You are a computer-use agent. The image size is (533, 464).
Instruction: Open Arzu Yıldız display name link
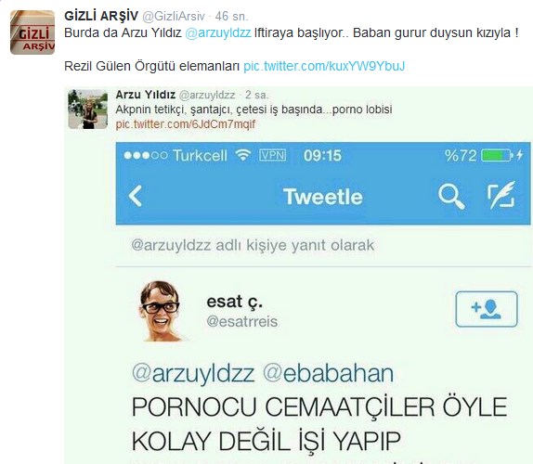click(146, 95)
